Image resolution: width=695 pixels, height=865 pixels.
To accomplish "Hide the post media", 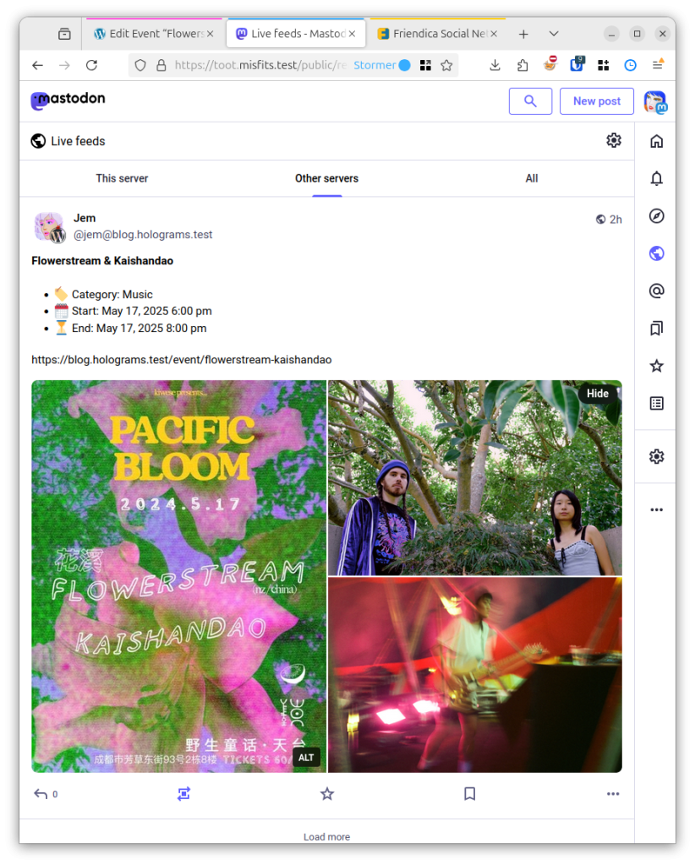I will pyautogui.click(x=597, y=394).
